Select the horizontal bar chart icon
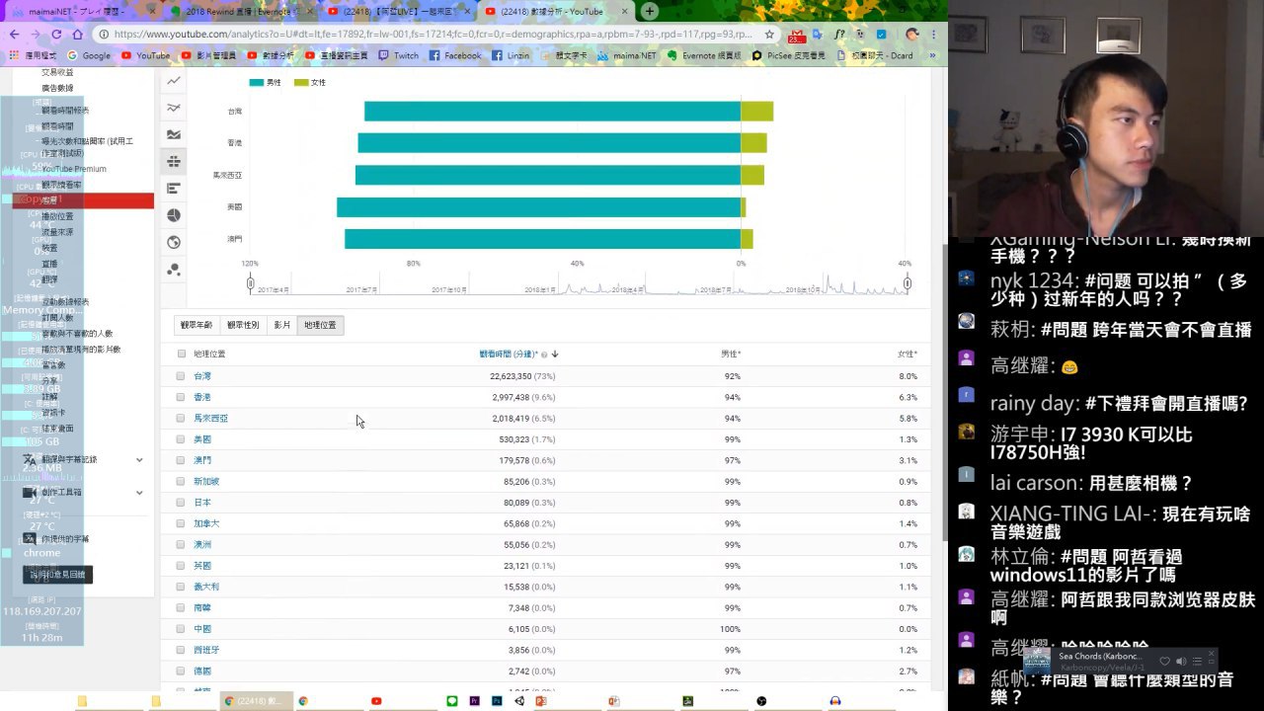The width and height of the screenshot is (1264, 711). 174,189
